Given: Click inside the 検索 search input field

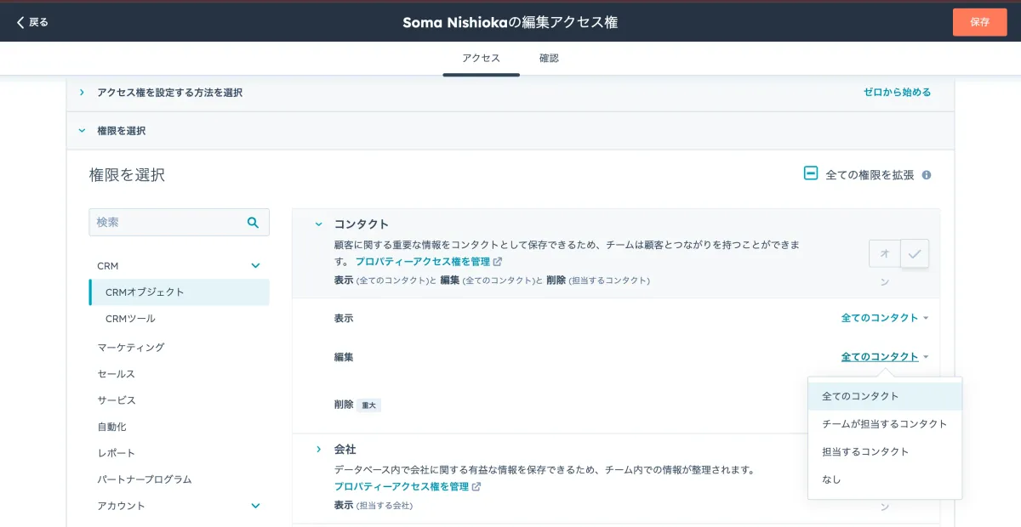Looking at the screenshot, I should click(162, 222).
